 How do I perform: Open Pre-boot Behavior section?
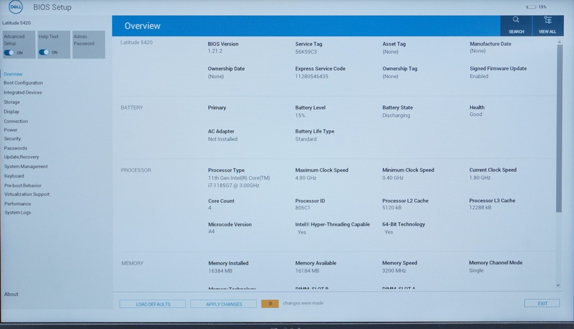(x=23, y=186)
